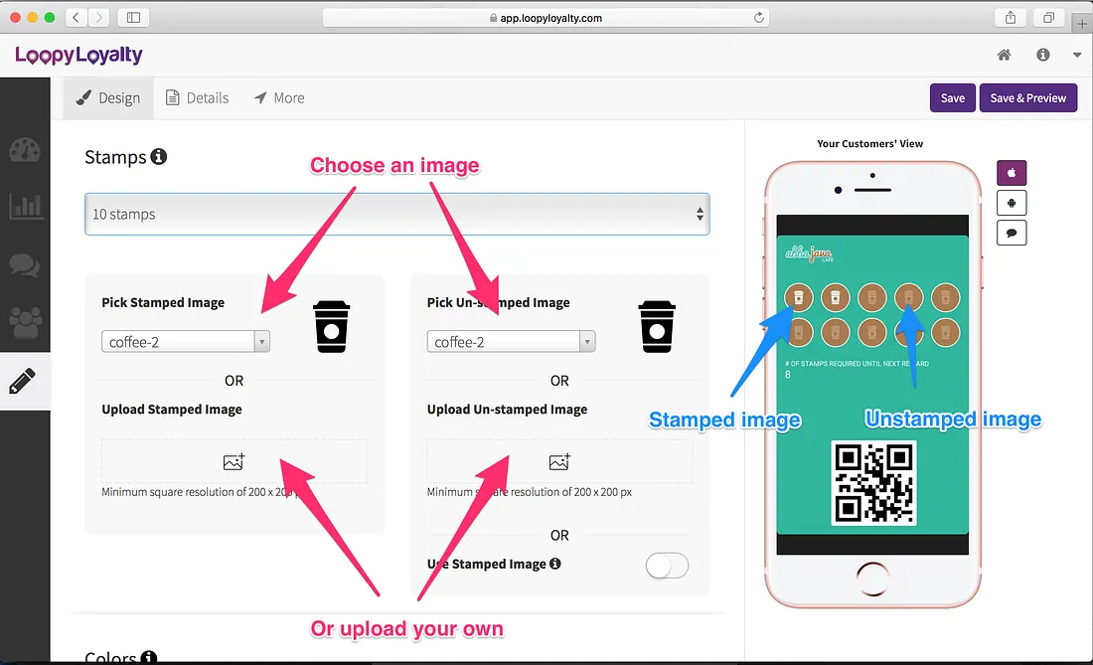Click the LoopyLoyalty logo
The image size is (1093, 665).
coord(78,55)
